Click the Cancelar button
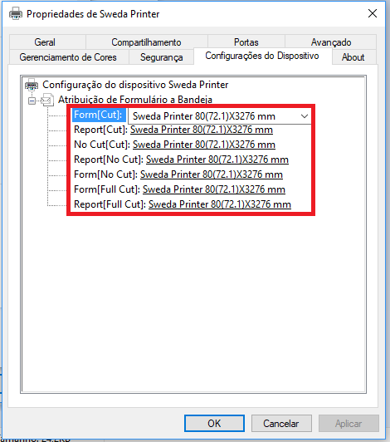This screenshot has height=442, width=390. 281,423
